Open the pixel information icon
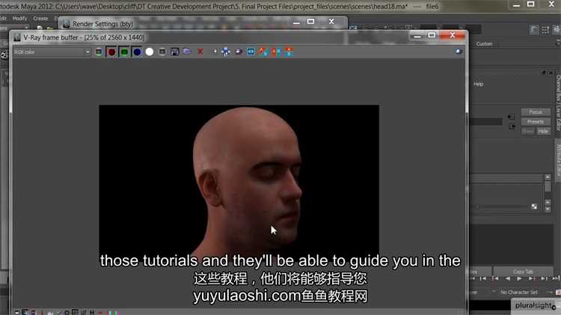This screenshot has height=315, width=561. coord(226,52)
